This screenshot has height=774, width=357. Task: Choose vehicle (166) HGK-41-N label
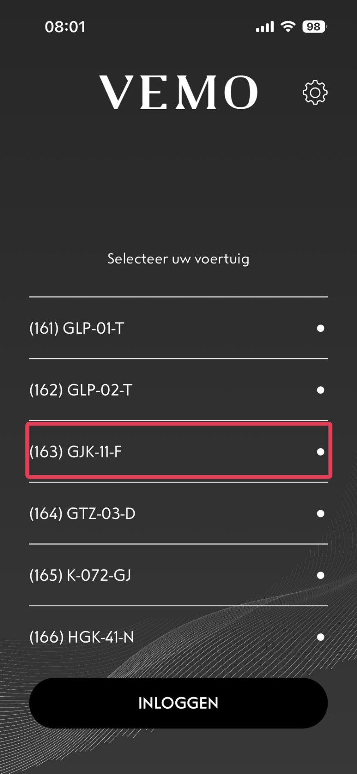(81, 637)
